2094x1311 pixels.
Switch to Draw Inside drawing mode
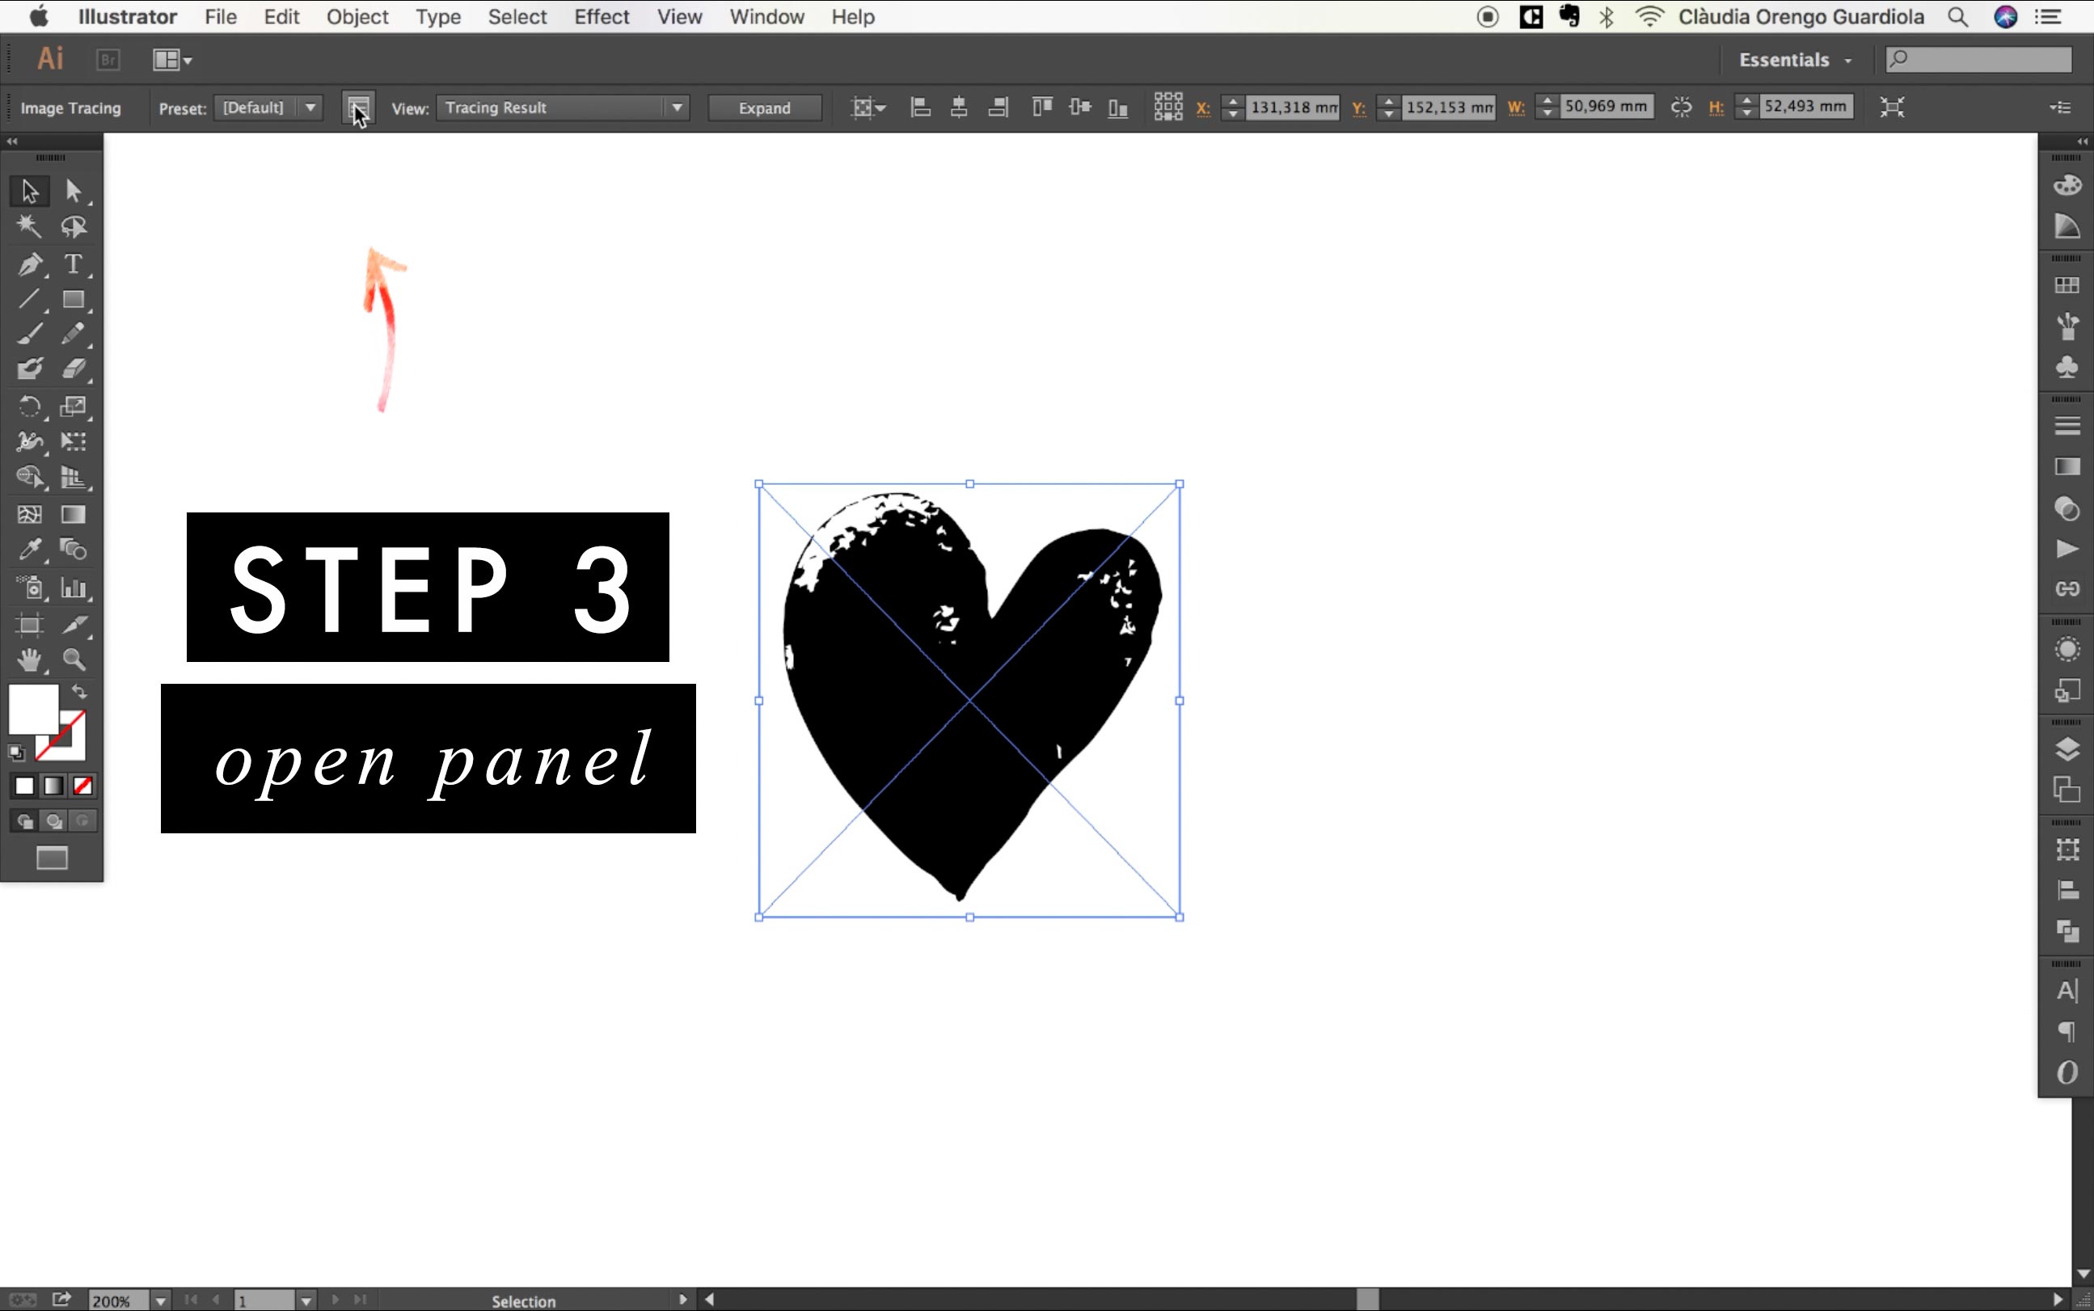[x=83, y=821]
